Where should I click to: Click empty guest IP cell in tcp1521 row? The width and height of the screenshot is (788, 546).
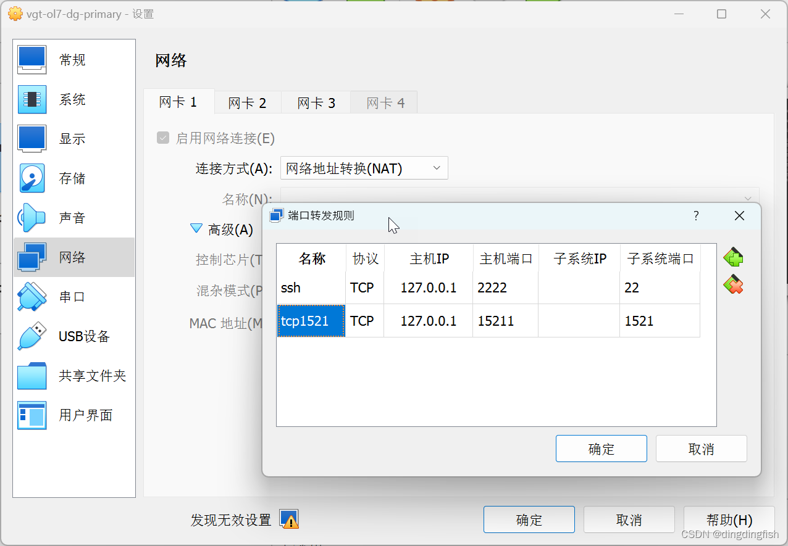[579, 321]
